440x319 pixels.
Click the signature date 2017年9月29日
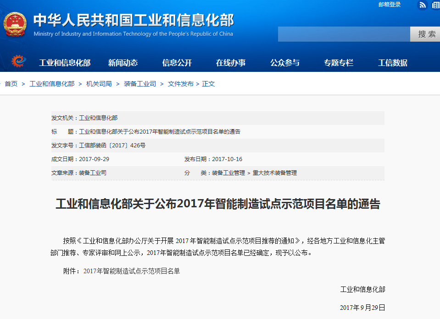(362, 308)
